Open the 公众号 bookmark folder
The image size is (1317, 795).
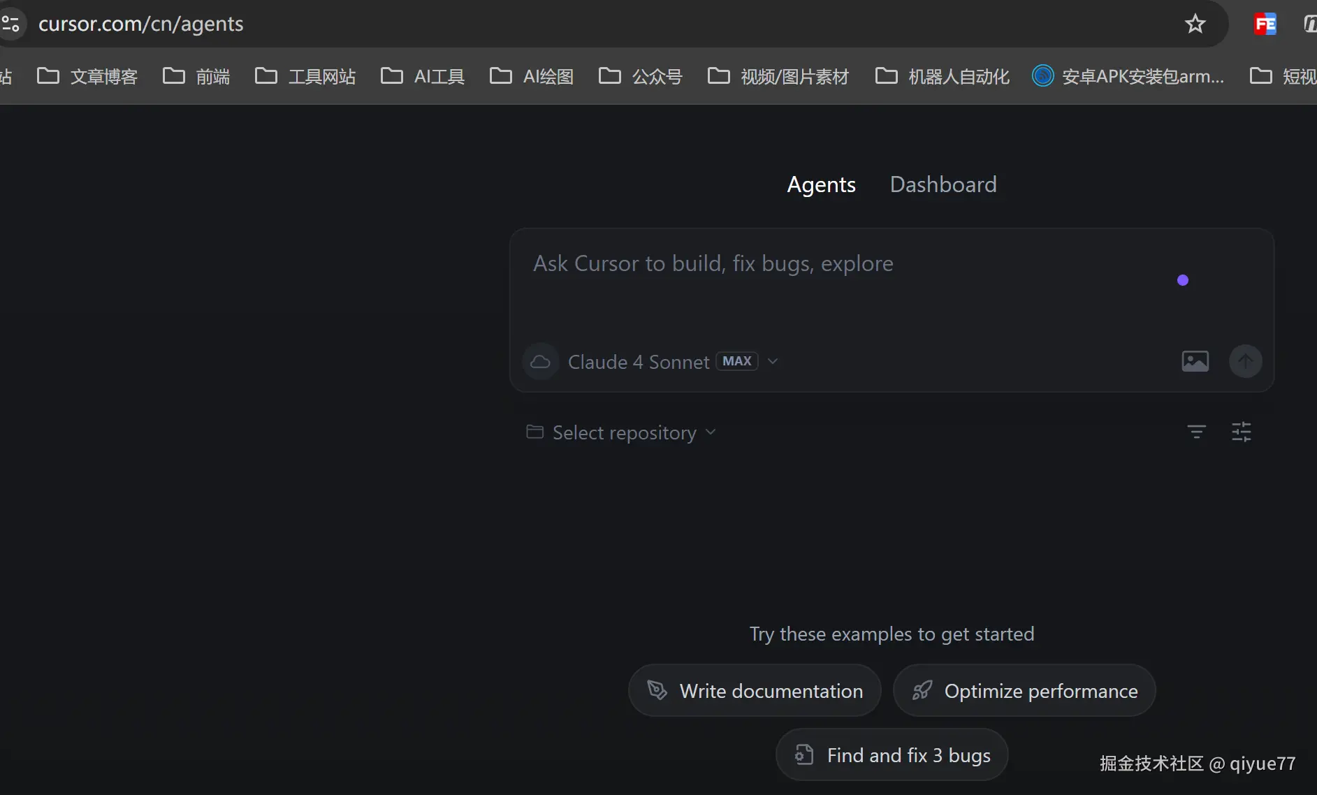641,76
